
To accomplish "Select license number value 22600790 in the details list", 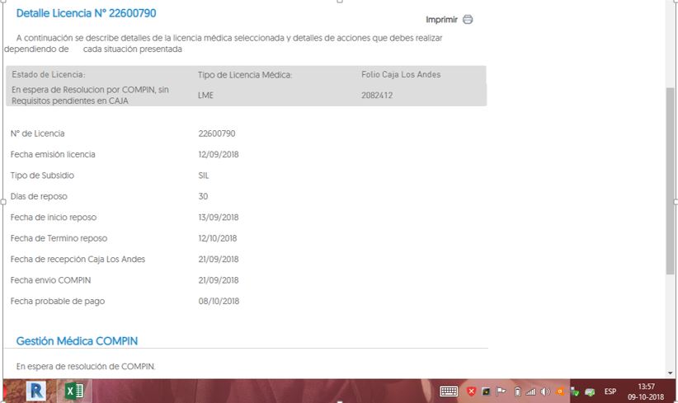I will click(x=217, y=134).
